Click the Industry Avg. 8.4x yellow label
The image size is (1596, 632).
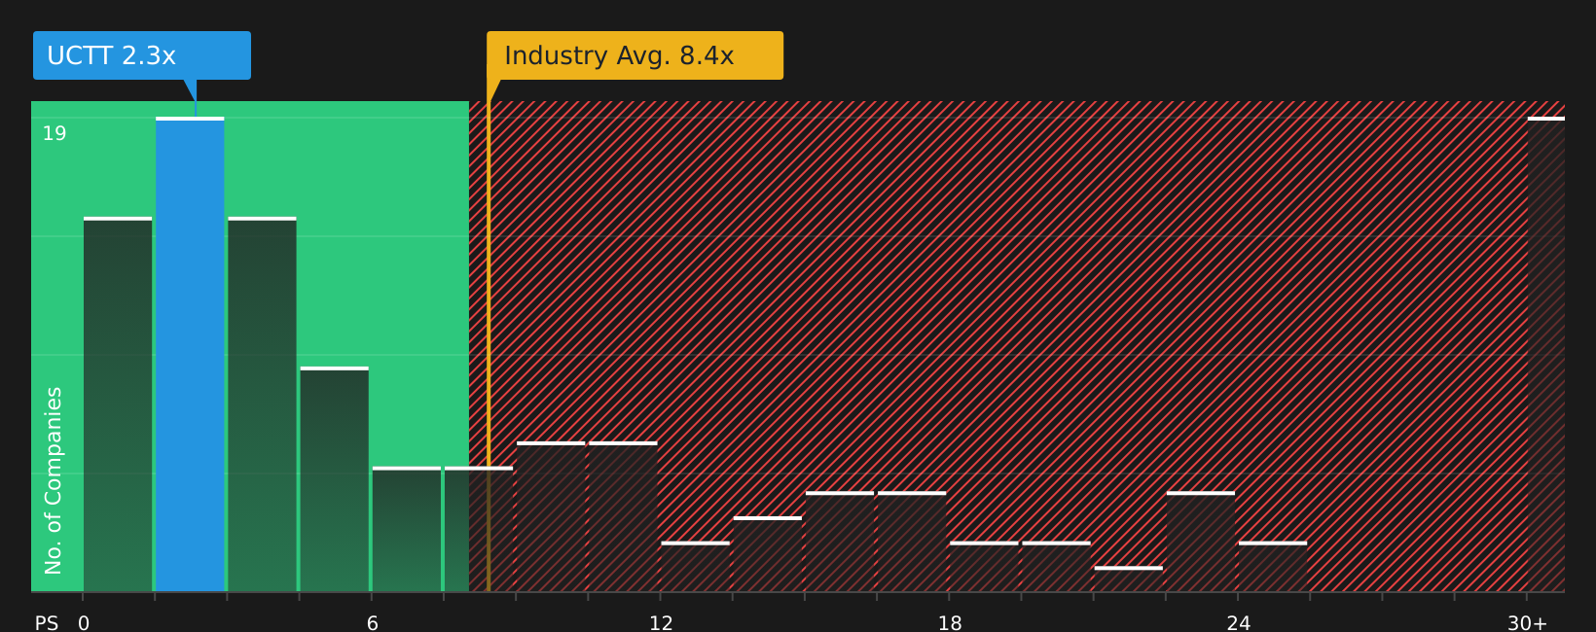(635, 55)
